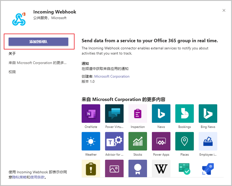Open the Microsoft Corporation creator link
The image size is (232, 186).
(112, 76)
